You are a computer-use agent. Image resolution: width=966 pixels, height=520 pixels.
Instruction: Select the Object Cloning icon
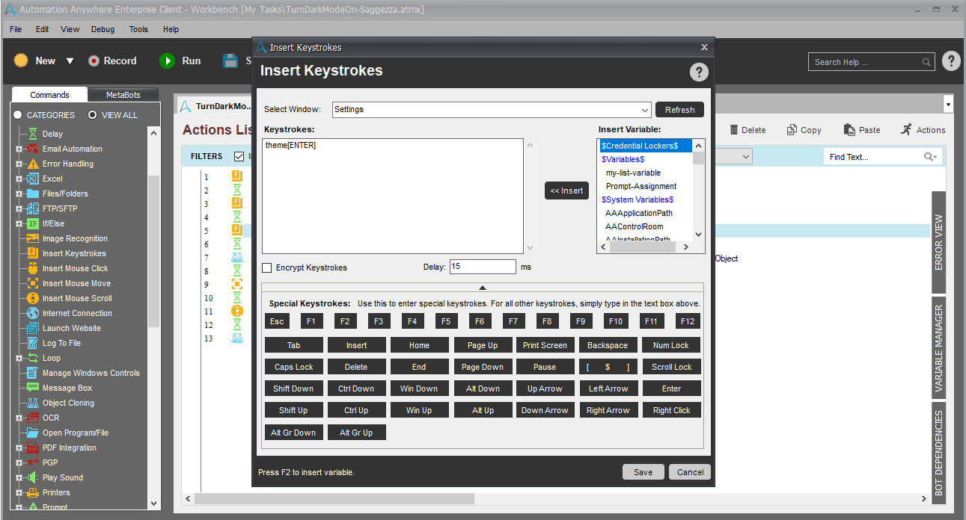33,403
